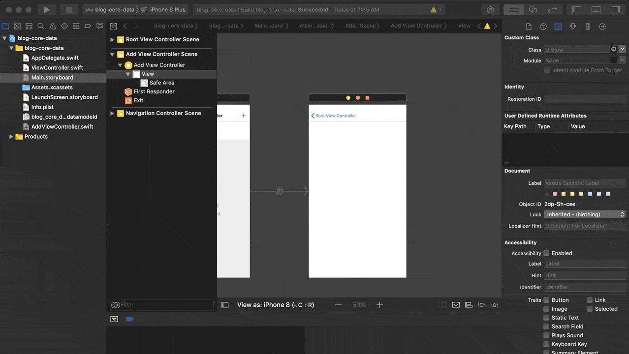The height and width of the screenshot is (354, 629).
Task: Open the Debug navigator
Action: 76,26
